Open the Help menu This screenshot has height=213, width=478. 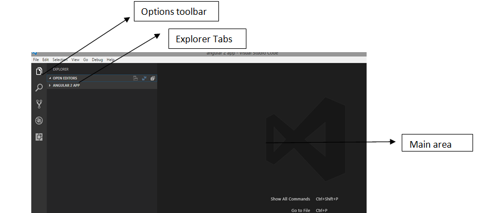tap(111, 60)
